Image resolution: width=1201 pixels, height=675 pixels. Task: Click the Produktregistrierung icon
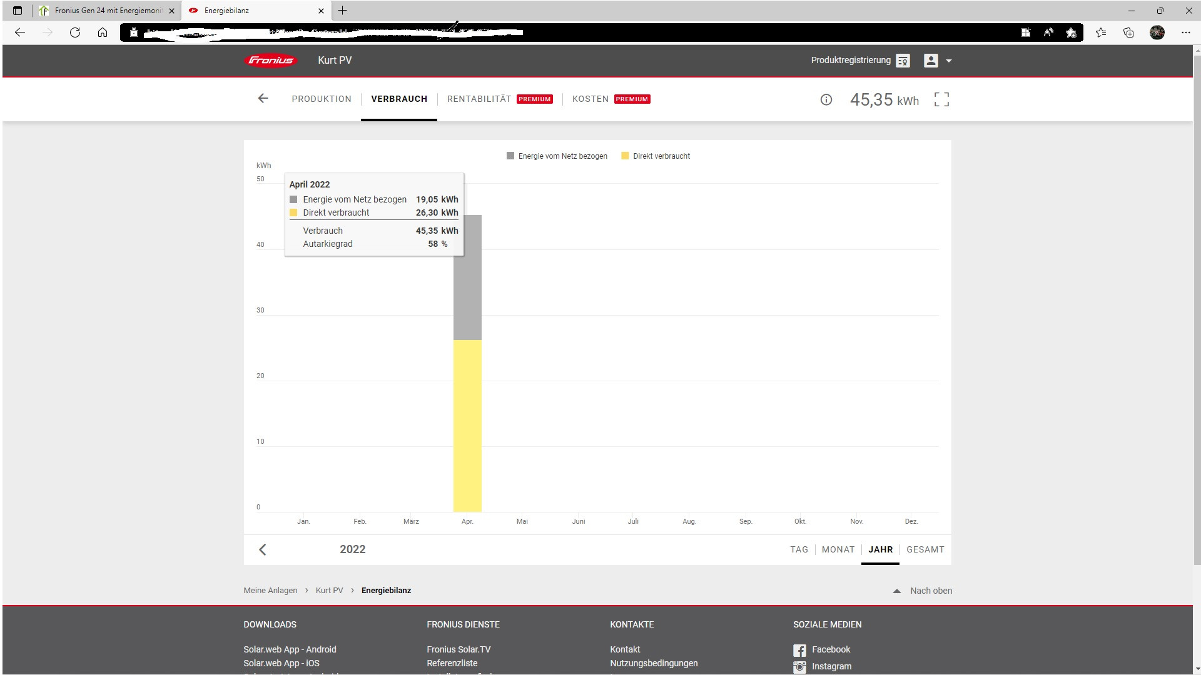[903, 61]
